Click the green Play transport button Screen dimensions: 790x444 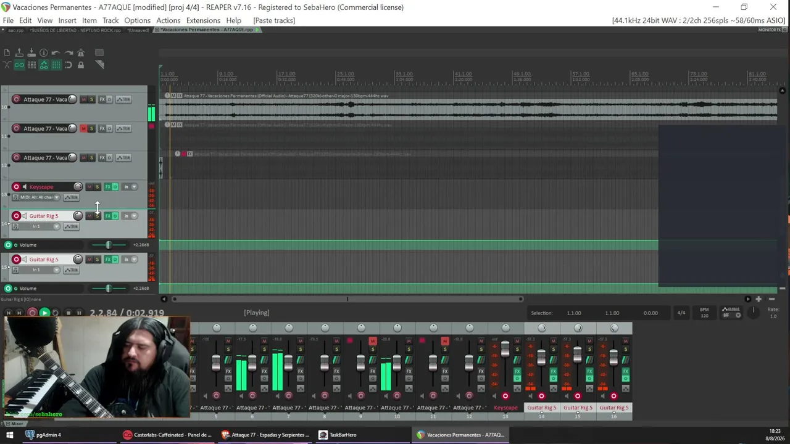(x=44, y=313)
